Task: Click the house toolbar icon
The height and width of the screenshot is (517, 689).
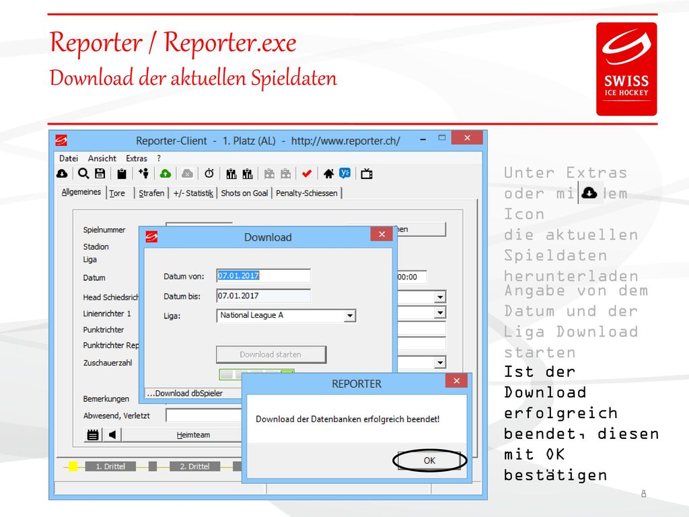Action: (x=328, y=174)
